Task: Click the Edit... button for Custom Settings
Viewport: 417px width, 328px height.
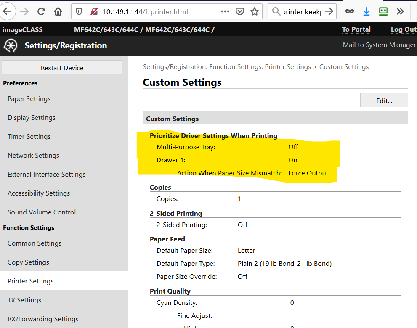Action: click(383, 100)
